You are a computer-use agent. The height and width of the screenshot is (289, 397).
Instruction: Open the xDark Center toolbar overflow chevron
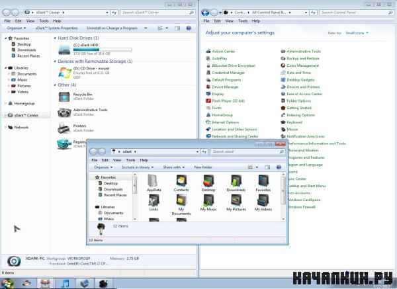pyautogui.click(x=146, y=28)
